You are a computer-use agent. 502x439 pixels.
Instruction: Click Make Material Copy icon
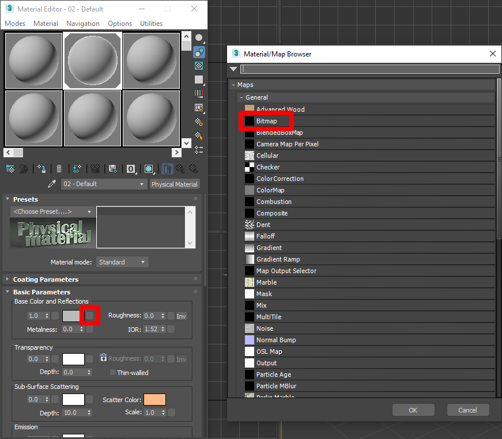pos(77,169)
